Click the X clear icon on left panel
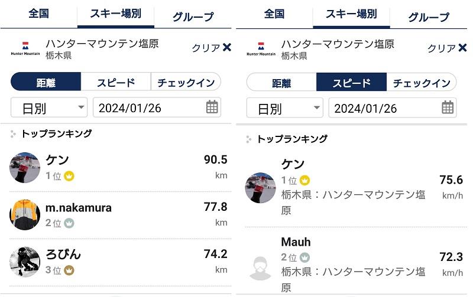The height and width of the screenshot is (297, 473). (x=227, y=47)
